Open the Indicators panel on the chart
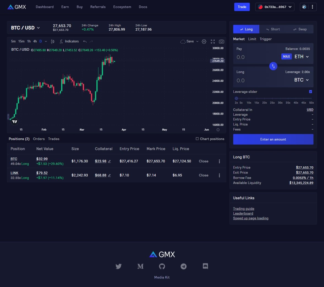Viewport: 324px width, 287px height. (x=69, y=41)
